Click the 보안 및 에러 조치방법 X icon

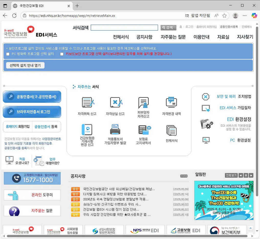205,97
